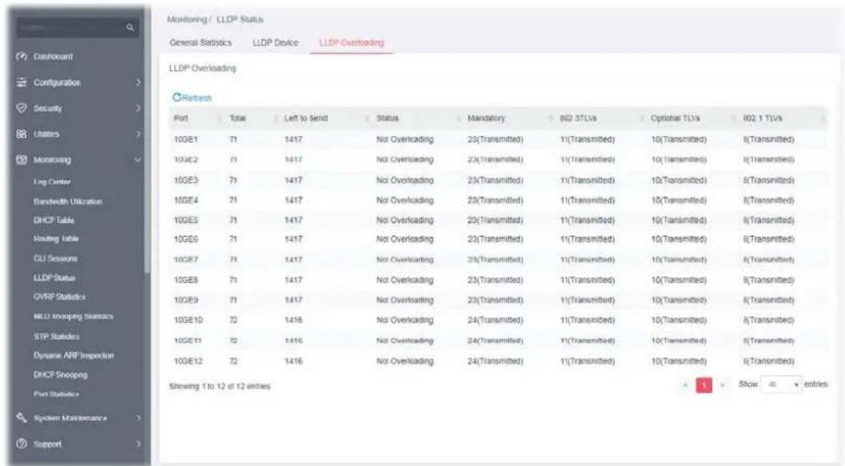Open LLDP Status page in sidebar
This screenshot has height=466, width=845.
pyautogui.click(x=54, y=278)
